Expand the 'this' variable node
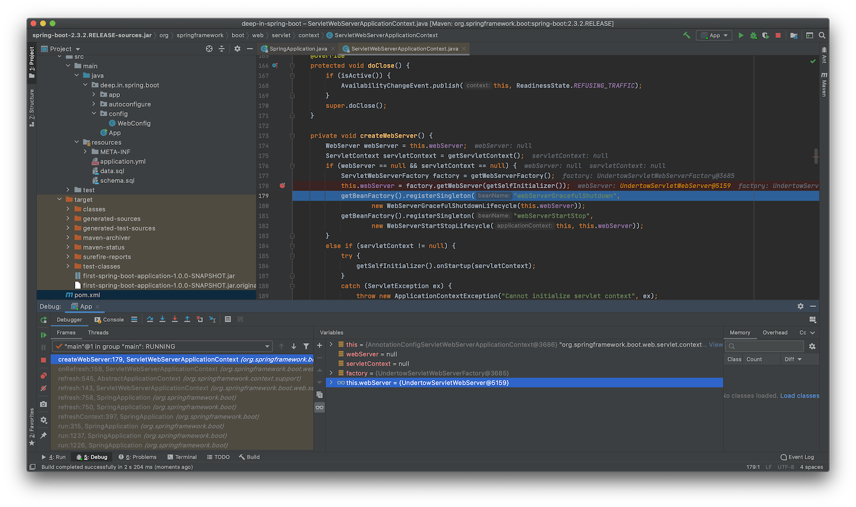The image size is (856, 507). [331, 344]
